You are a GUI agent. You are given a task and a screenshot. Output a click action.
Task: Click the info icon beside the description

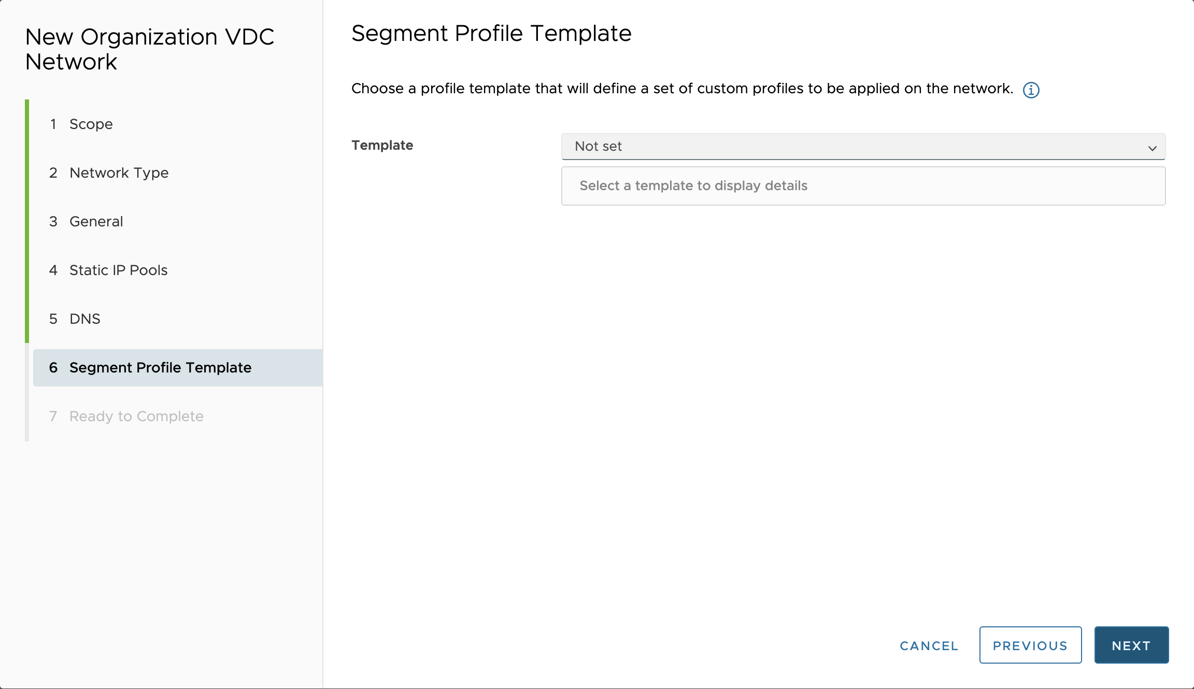[x=1031, y=90]
